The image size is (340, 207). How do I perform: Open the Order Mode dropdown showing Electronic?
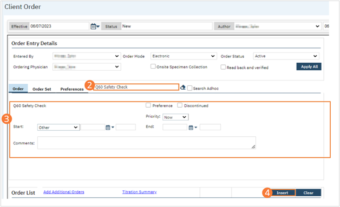[184, 56]
